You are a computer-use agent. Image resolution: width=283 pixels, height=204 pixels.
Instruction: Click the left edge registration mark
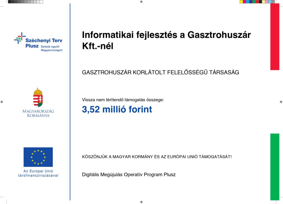point(2,102)
